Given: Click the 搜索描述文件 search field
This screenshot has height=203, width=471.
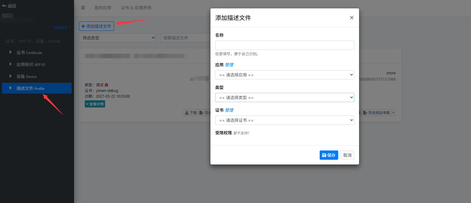Looking at the screenshot, I should click(186, 38).
